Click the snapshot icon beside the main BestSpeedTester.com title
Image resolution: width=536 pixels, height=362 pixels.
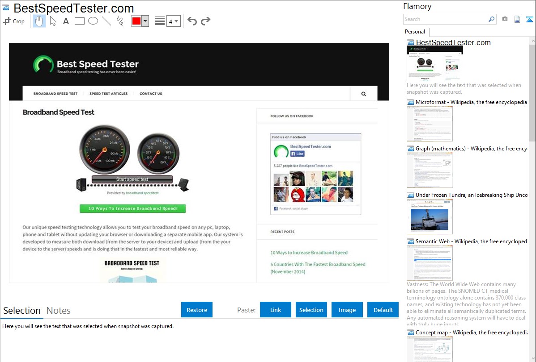[x=5, y=8]
